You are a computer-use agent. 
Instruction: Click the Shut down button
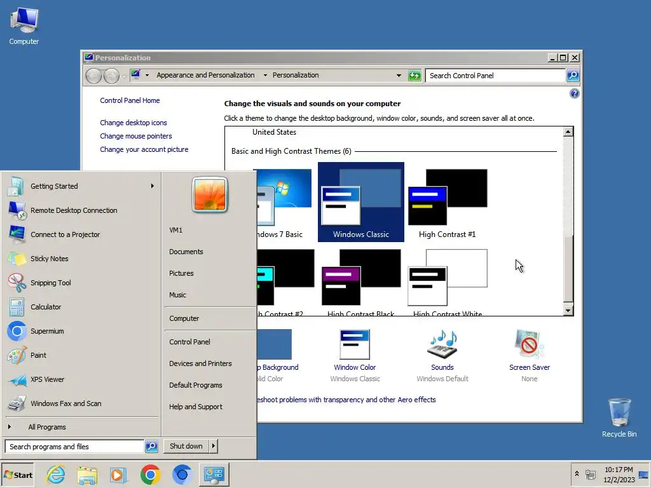pos(186,446)
